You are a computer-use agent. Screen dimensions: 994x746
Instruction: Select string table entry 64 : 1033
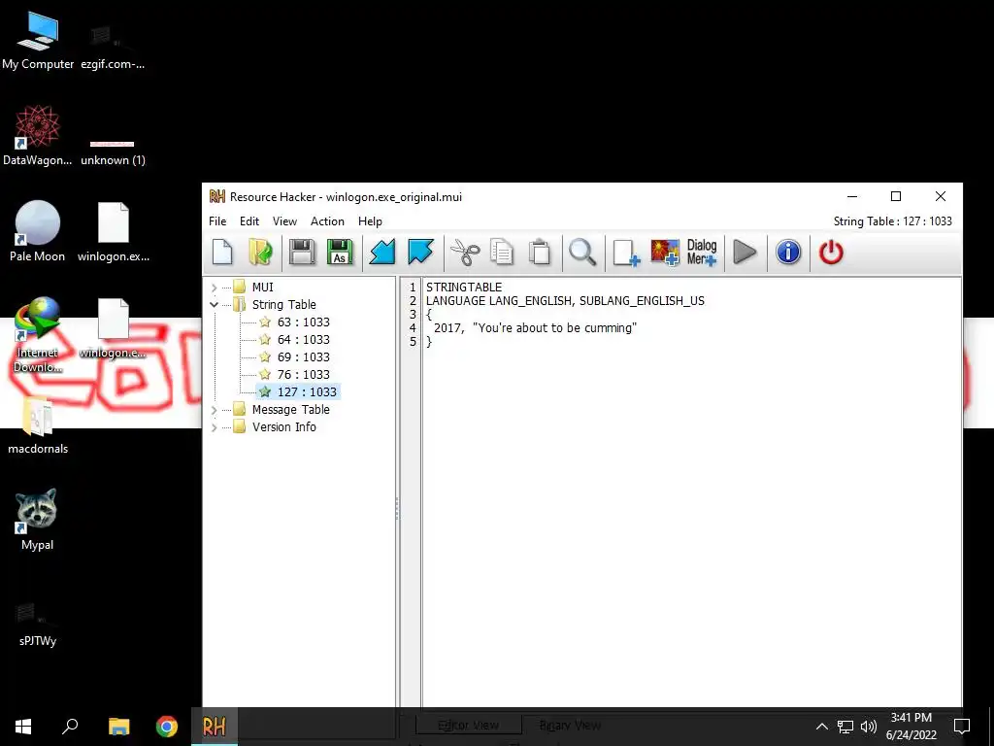(x=303, y=339)
